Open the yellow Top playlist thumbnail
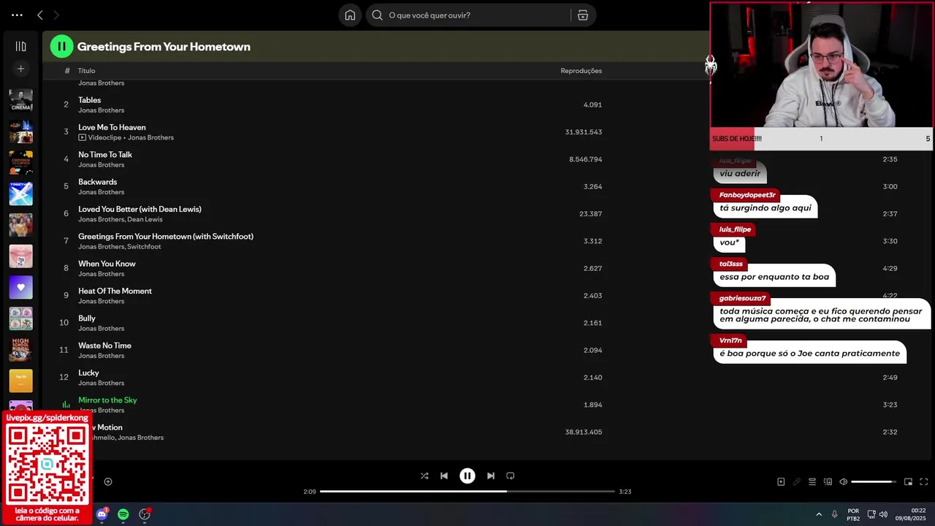The image size is (935, 526). point(20,381)
